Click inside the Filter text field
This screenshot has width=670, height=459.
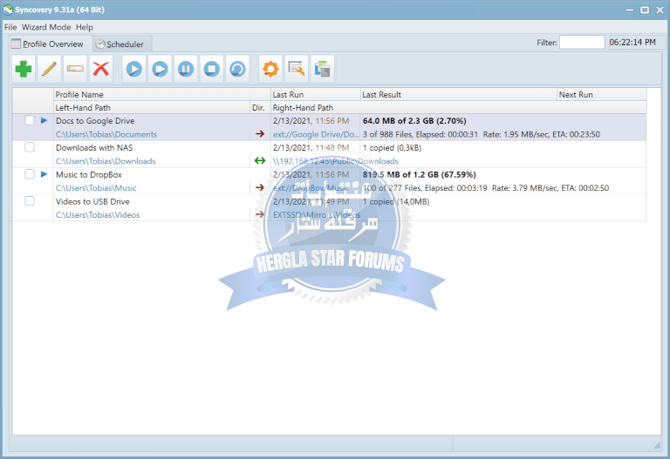pos(581,42)
